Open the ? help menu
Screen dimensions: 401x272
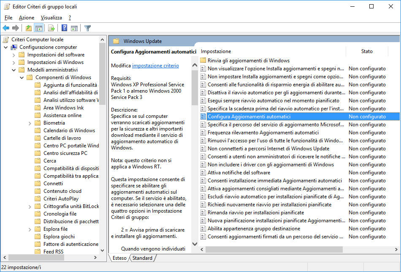[x=70, y=18]
